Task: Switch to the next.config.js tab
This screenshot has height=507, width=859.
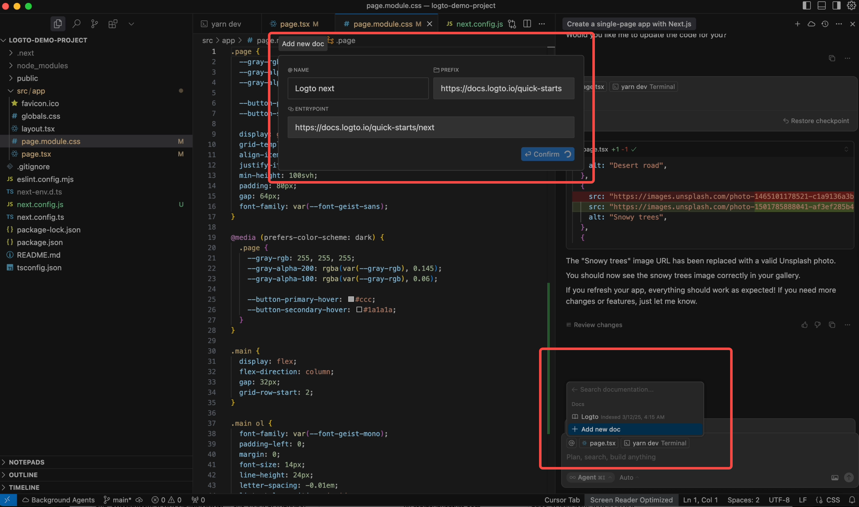Action: 475,24
